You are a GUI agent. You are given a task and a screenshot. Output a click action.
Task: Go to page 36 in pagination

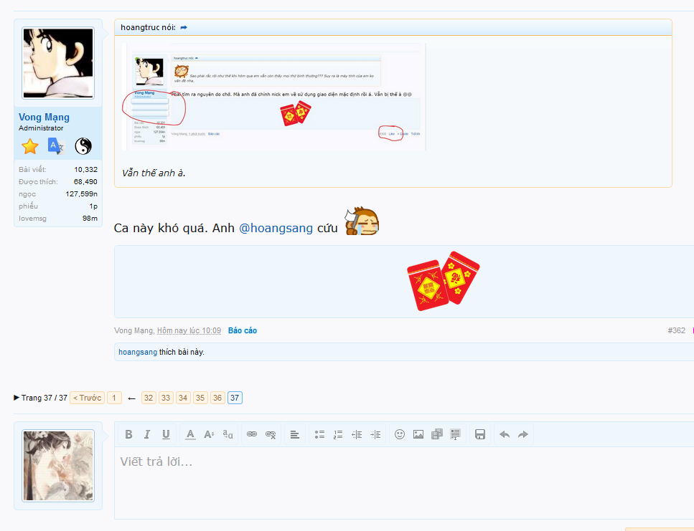[217, 398]
